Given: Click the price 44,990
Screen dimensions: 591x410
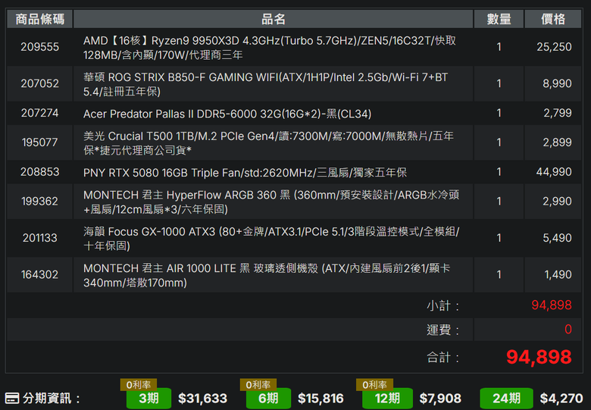Looking at the screenshot, I should point(554,172).
